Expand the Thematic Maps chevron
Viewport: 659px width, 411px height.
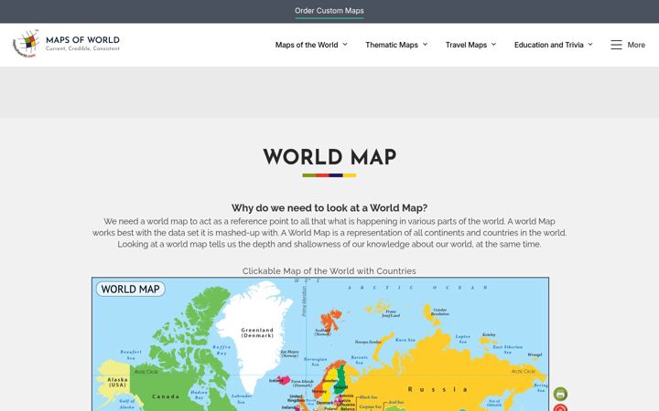pyautogui.click(x=425, y=44)
